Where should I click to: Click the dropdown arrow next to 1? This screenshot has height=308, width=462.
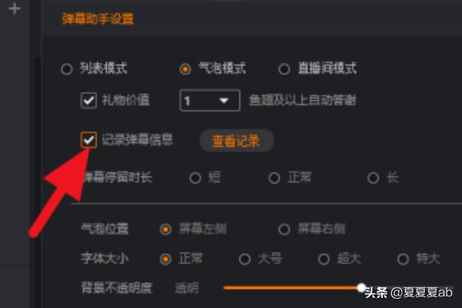point(224,101)
